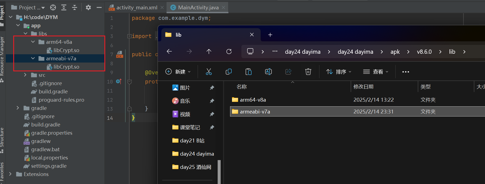The width and height of the screenshot is (485, 184).
Task: Sort by 名称 column header
Action: [x=242, y=87]
